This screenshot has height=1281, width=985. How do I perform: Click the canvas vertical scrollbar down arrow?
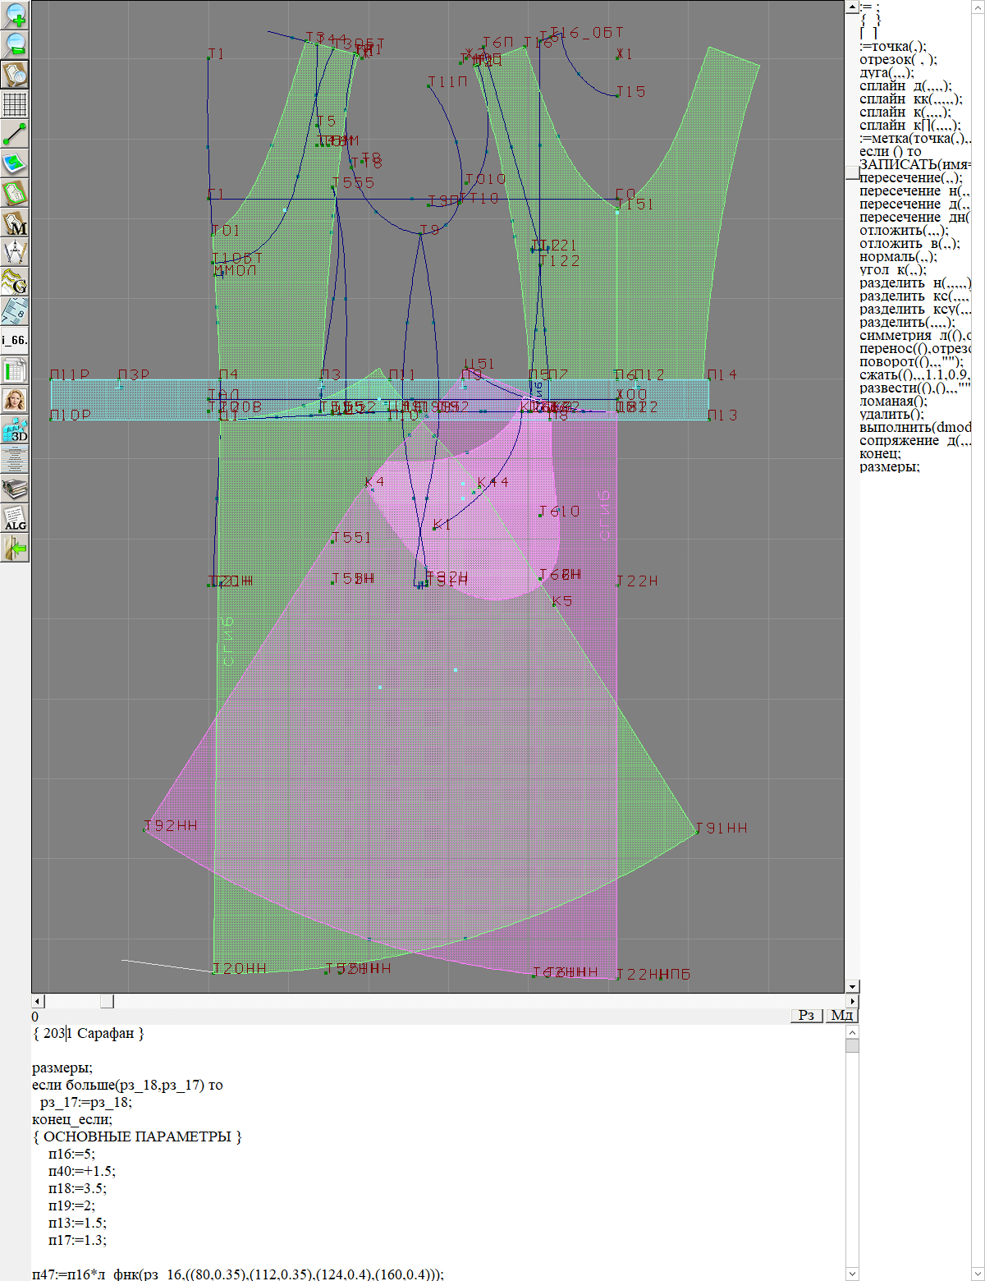point(852,986)
